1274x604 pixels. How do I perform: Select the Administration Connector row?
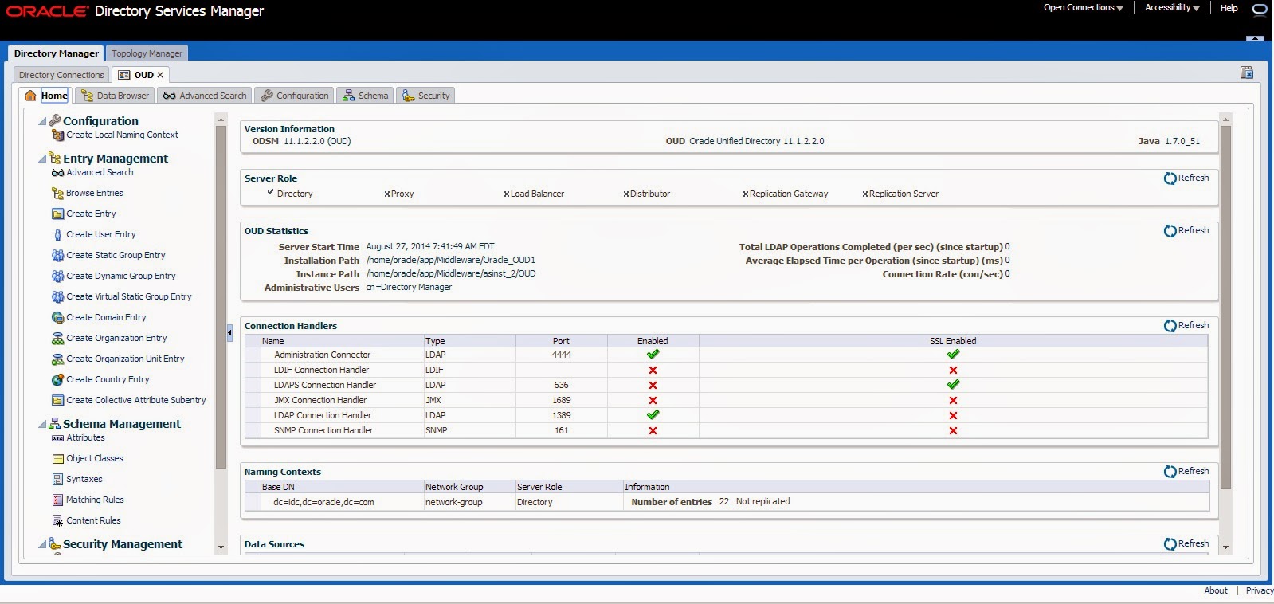726,355
